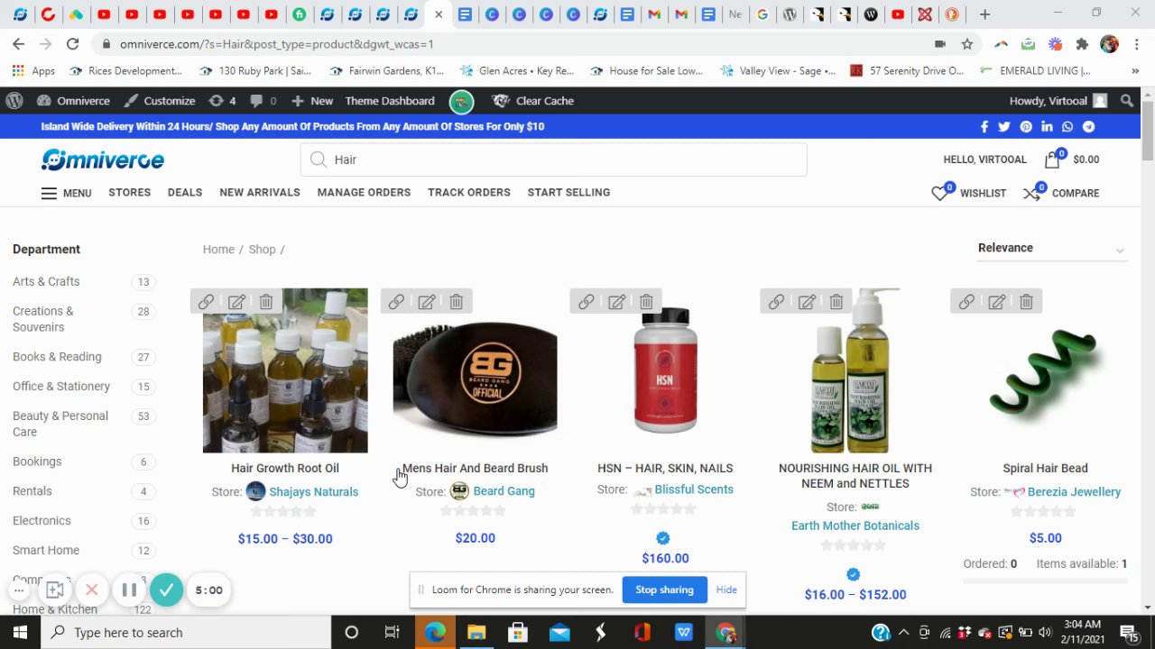The width and height of the screenshot is (1155, 649).
Task: Open Earth Mother Botanicals store link
Action: 855,526
